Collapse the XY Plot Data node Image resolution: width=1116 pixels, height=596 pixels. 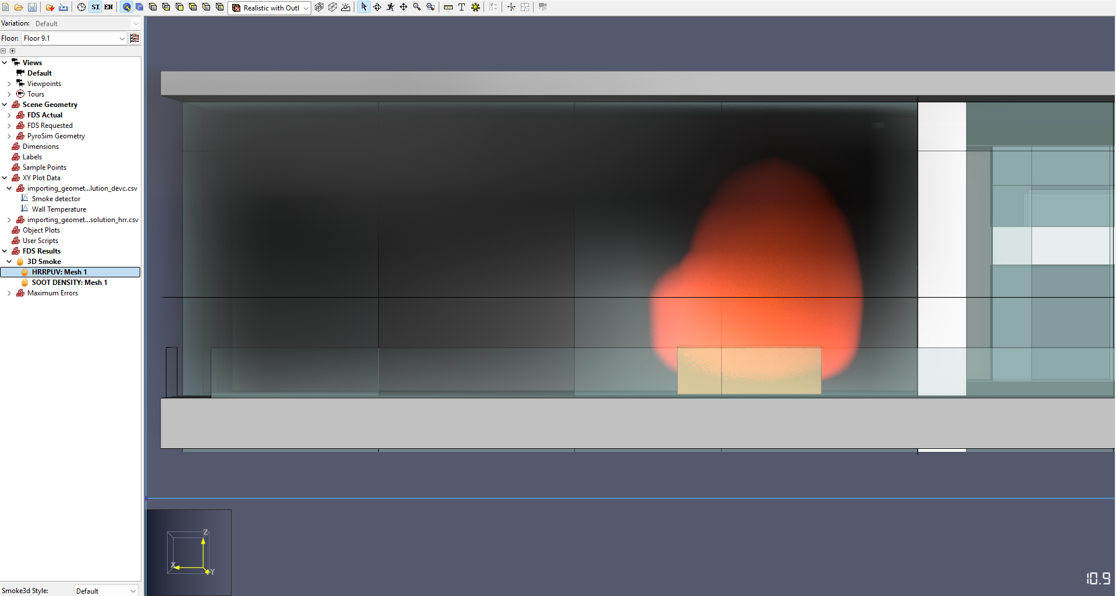point(5,178)
